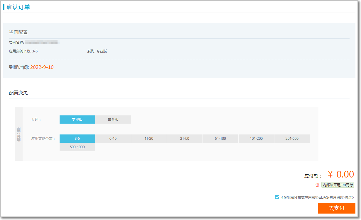Choose 500-1000 application instances
The height and width of the screenshot is (220, 361).
pos(77,147)
